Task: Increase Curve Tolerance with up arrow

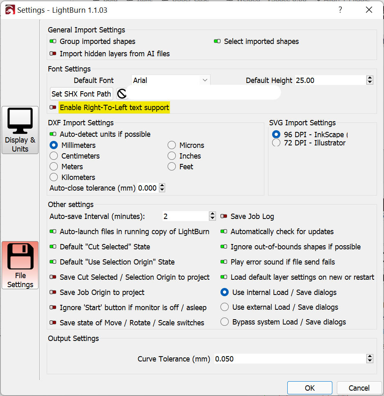Action: tap(370, 356)
